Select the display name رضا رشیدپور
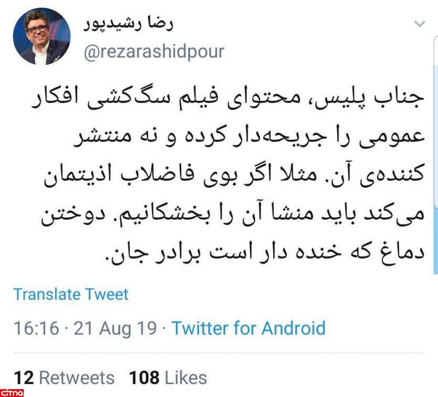The image size is (438, 397). [128, 24]
